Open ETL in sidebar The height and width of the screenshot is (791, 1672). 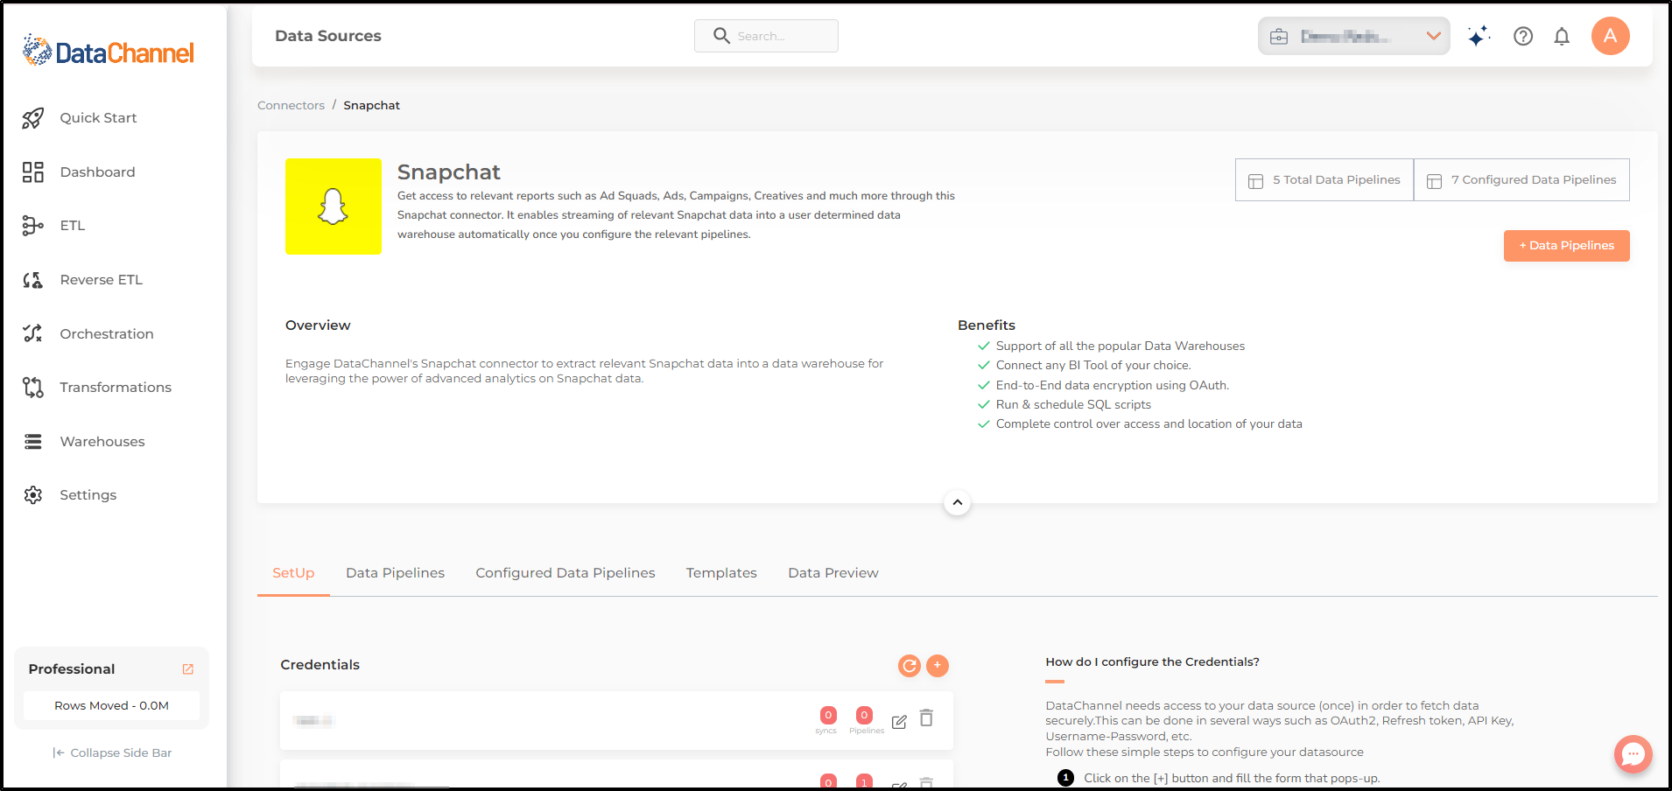click(x=73, y=226)
